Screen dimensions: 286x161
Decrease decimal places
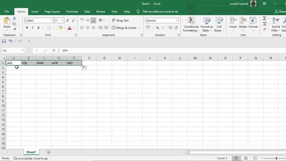point(176,28)
